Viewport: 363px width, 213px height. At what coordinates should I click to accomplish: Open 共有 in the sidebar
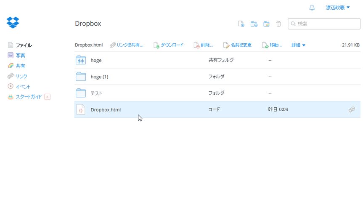pyautogui.click(x=20, y=66)
